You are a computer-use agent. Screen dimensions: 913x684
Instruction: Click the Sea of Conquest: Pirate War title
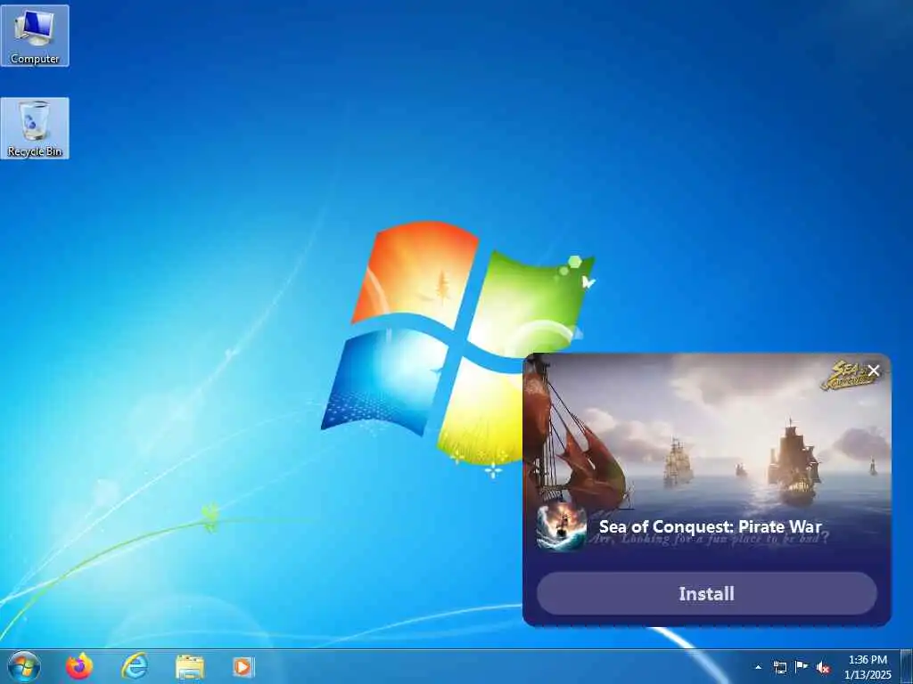(x=711, y=527)
